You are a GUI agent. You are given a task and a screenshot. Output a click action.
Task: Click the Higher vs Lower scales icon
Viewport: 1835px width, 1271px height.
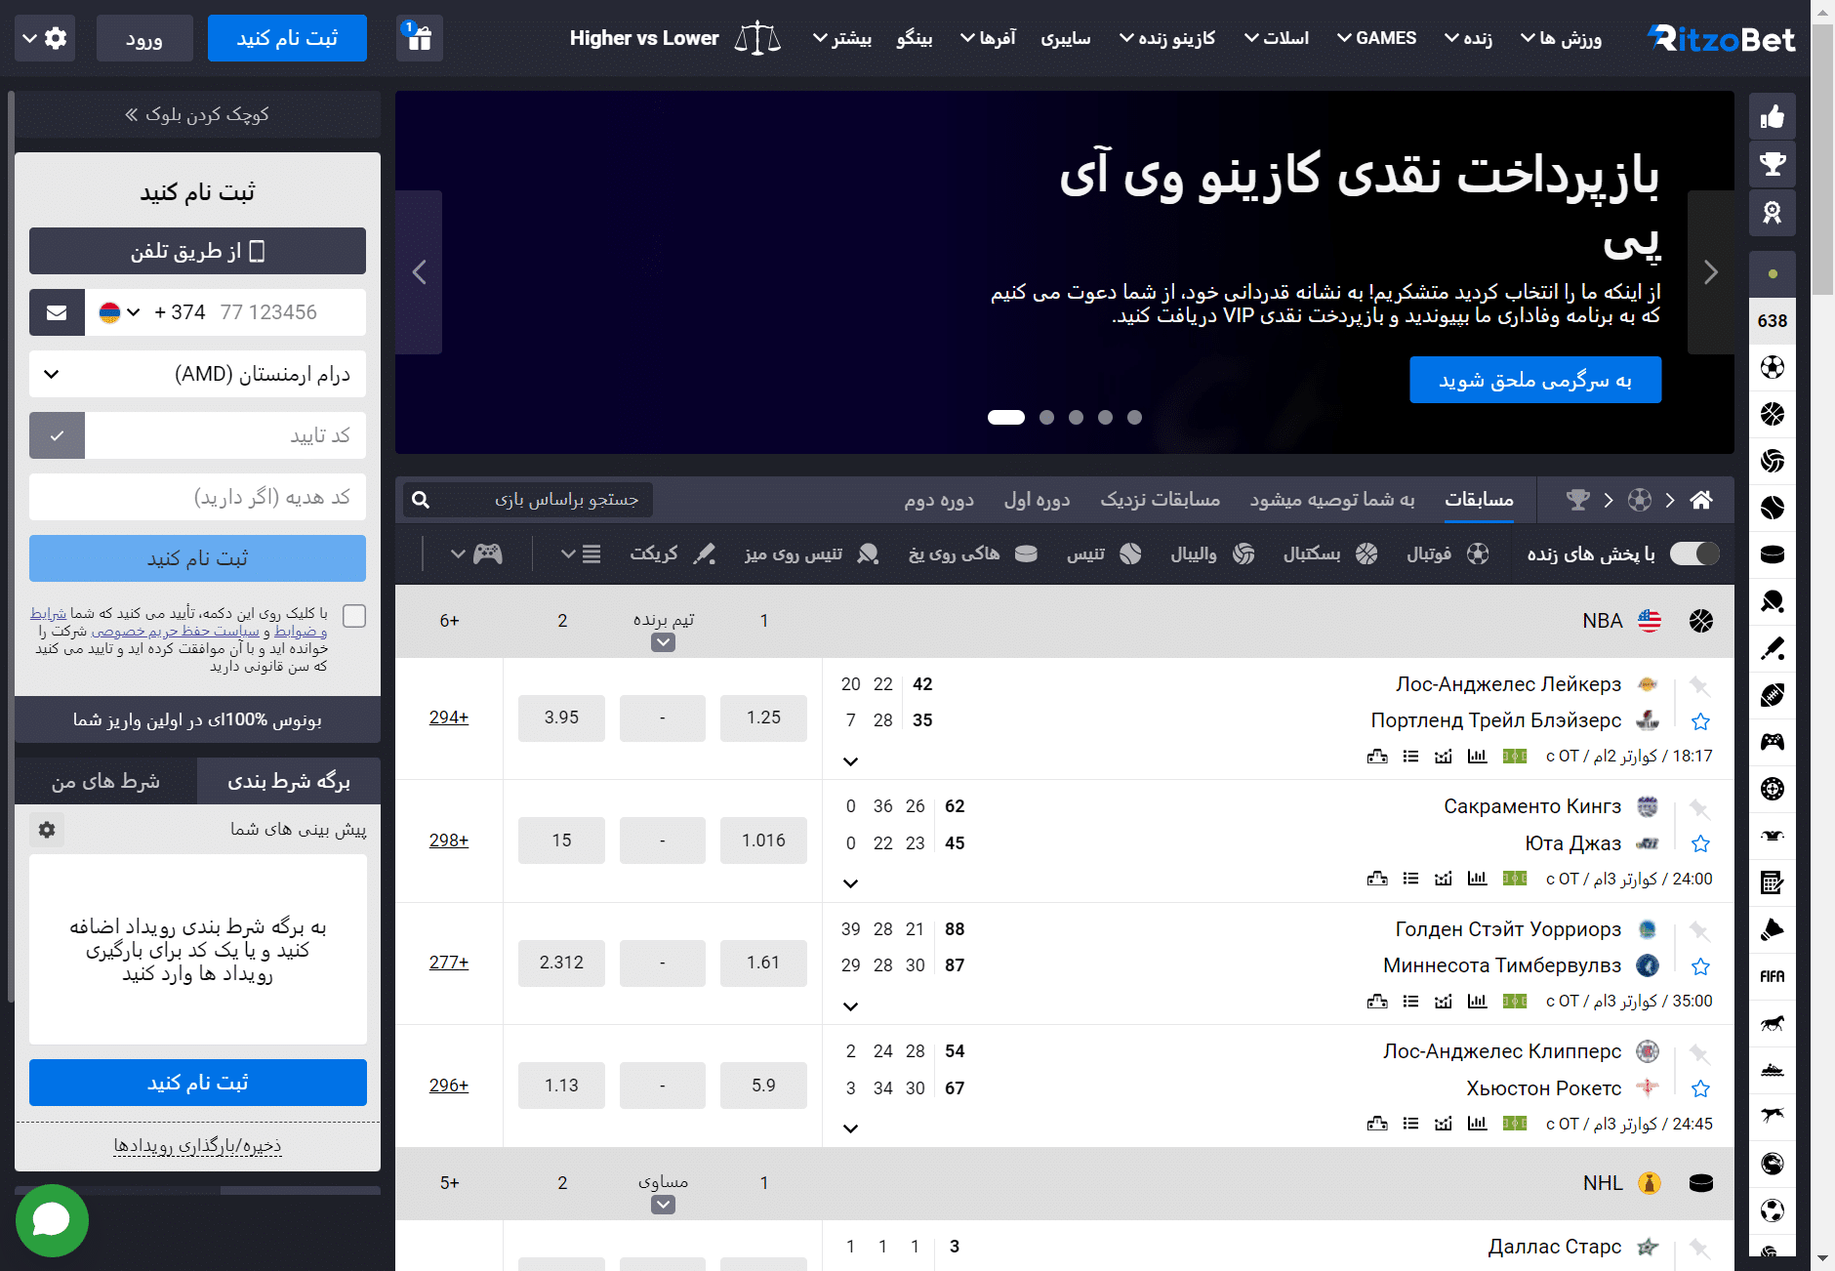coord(757,38)
